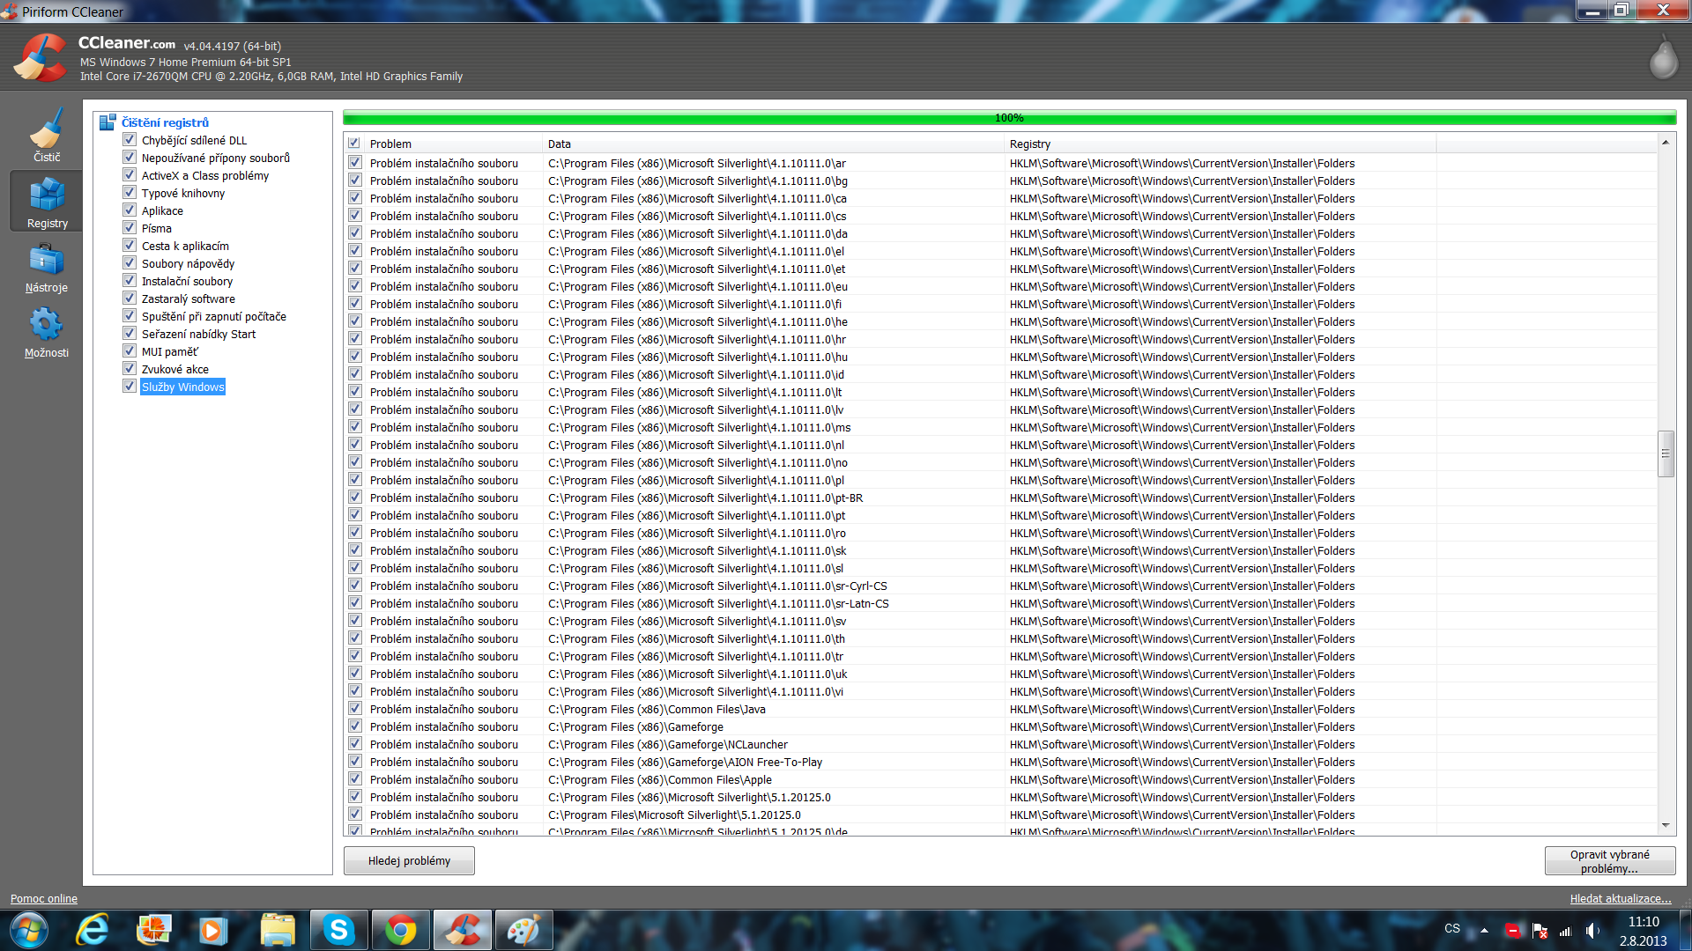Sort by the Registry column header

pyautogui.click(x=1221, y=144)
